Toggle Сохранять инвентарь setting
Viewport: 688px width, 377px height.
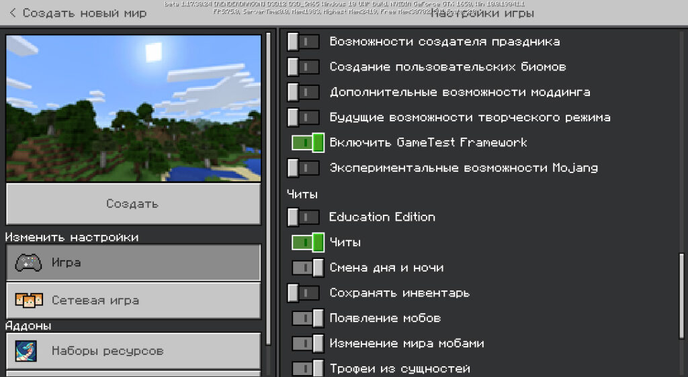coord(304,293)
